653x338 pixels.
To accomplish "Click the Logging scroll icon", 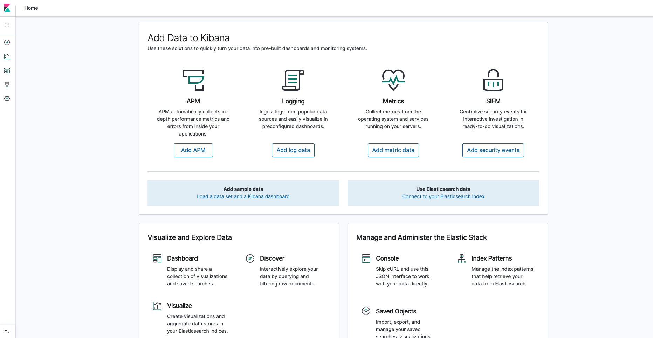I will 293,80.
